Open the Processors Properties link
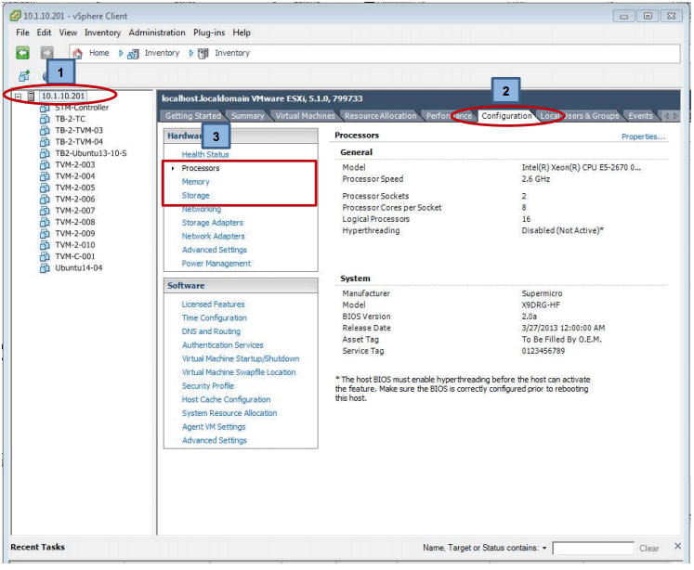This screenshot has height=570, width=694. pos(643,136)
